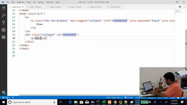Open Mail app from taskbar
The width and height of the screenshot is (187, 105).
(x=87, y=102)
